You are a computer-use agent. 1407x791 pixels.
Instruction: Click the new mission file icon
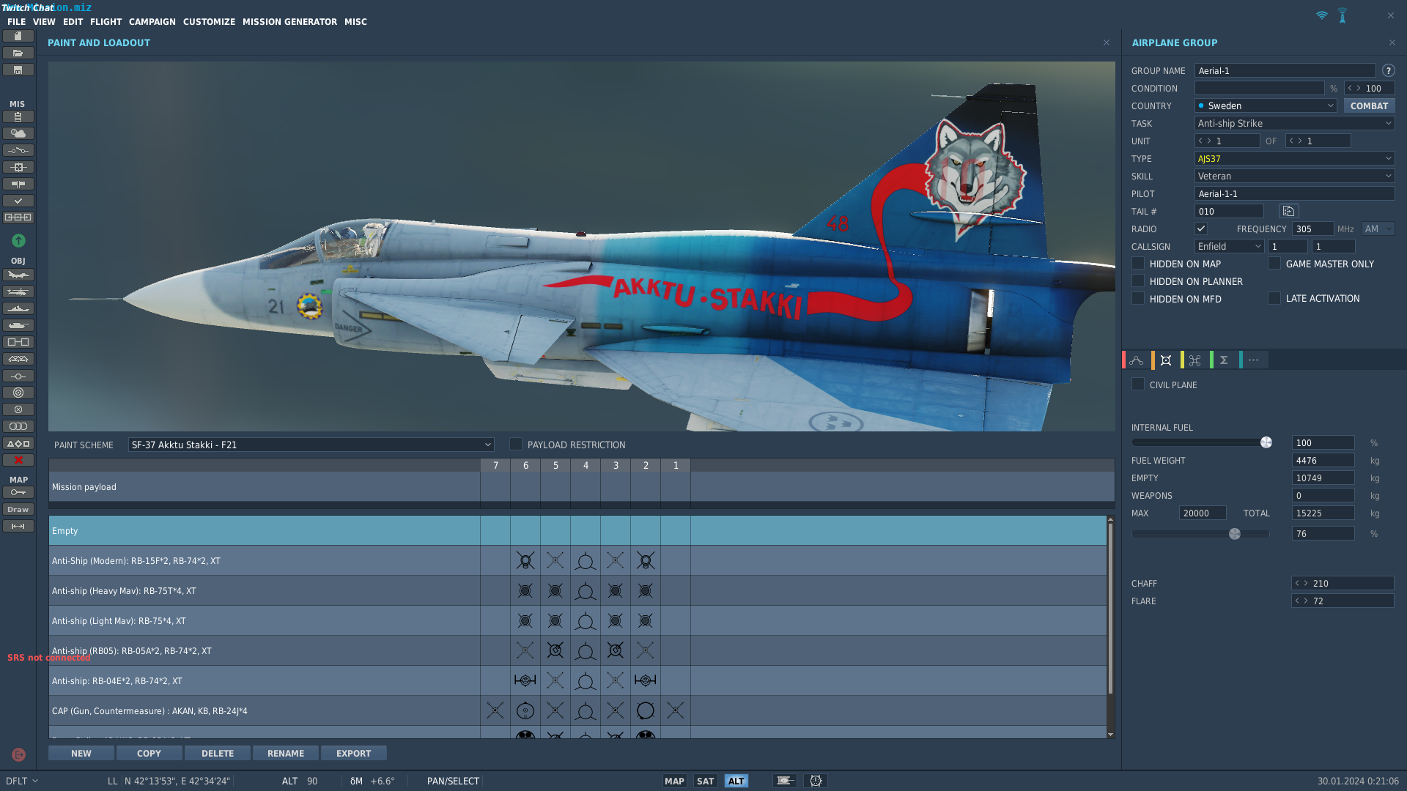click(18, 36)
